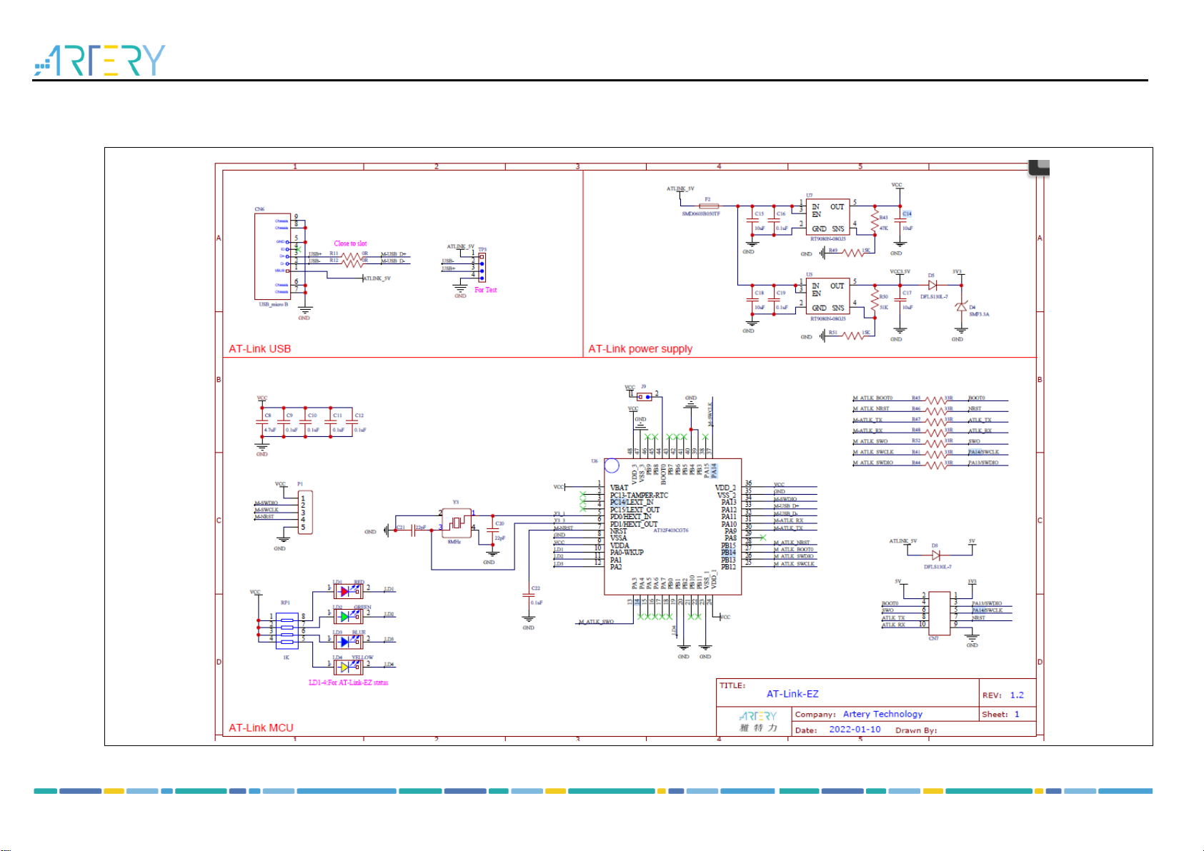The image size is (1204, 851).
Task: Select the U5 regulator block
Action: [827, 296]
